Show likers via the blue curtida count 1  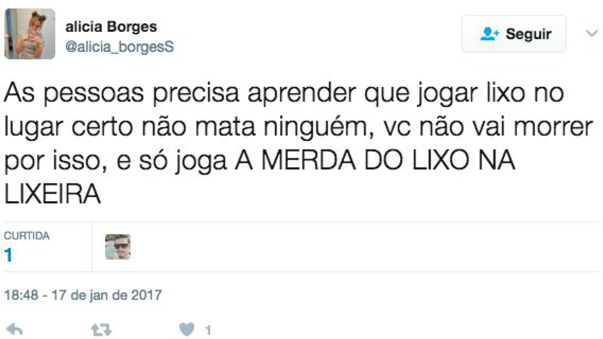[x=8, y=255]
